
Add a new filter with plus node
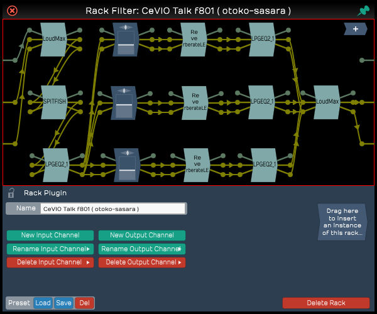356,29
